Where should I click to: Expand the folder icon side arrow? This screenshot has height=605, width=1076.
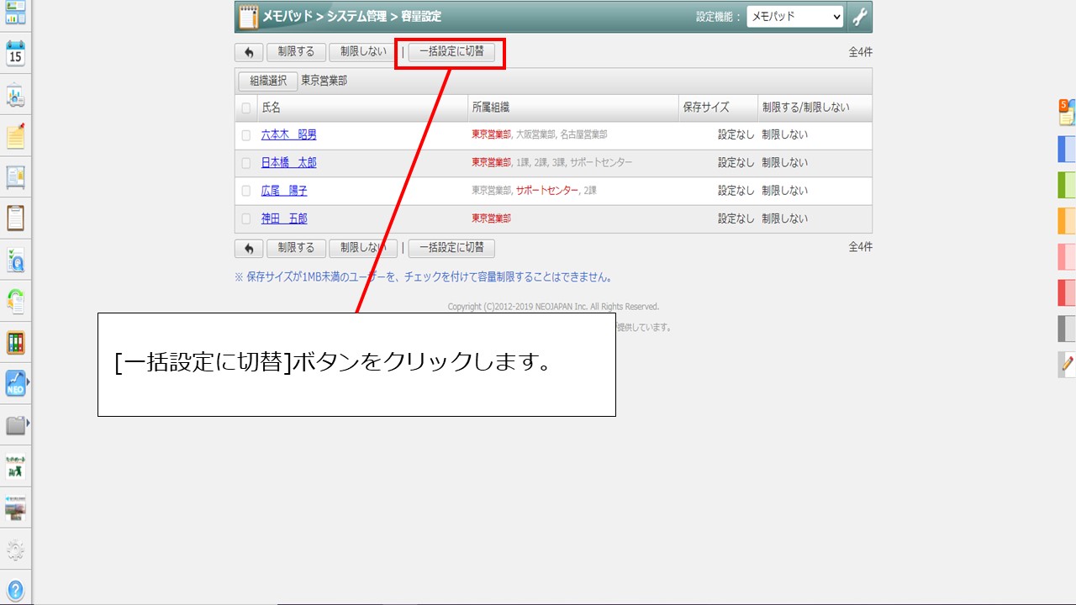coord(29,423)
